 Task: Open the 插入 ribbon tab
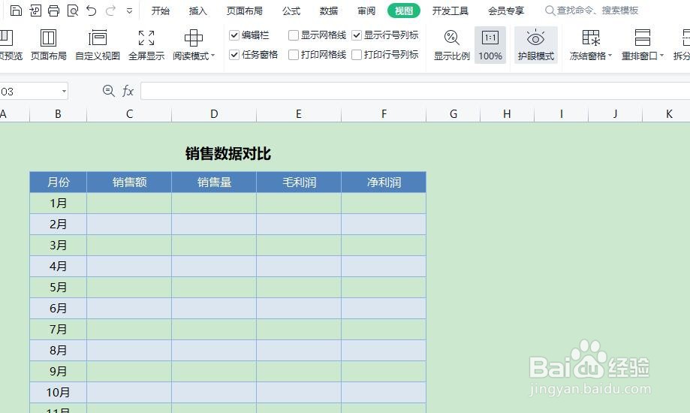(197, 11)
